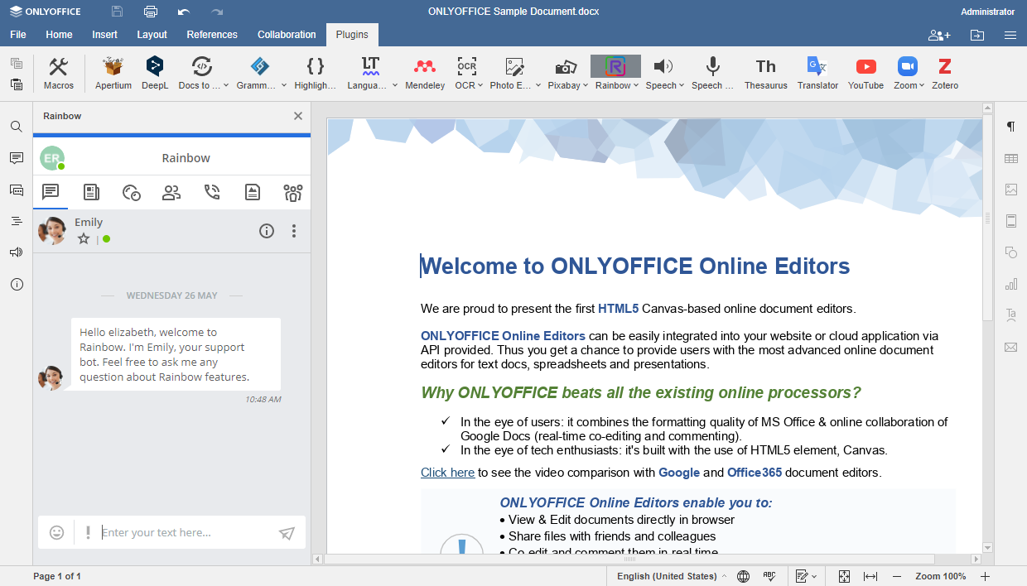This screenshot has height=586, width=1027.
Task: Follow the "Click here" video comparison link
Action: (447, 473)
